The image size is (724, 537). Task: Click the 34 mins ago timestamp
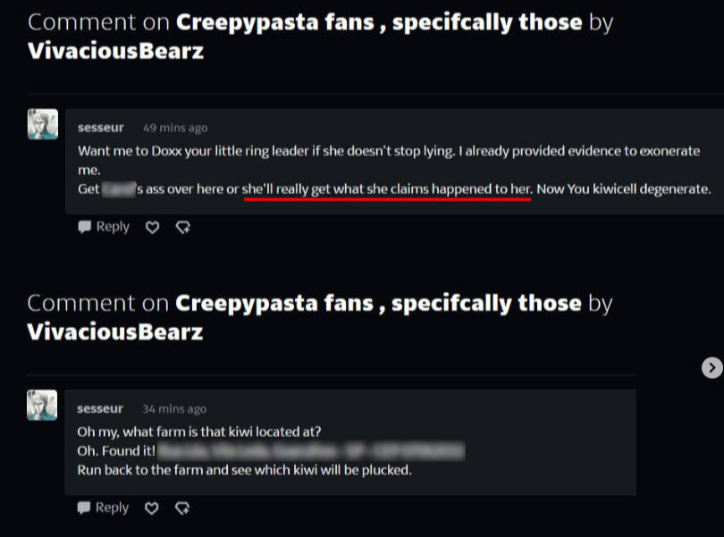click(174, 409)
